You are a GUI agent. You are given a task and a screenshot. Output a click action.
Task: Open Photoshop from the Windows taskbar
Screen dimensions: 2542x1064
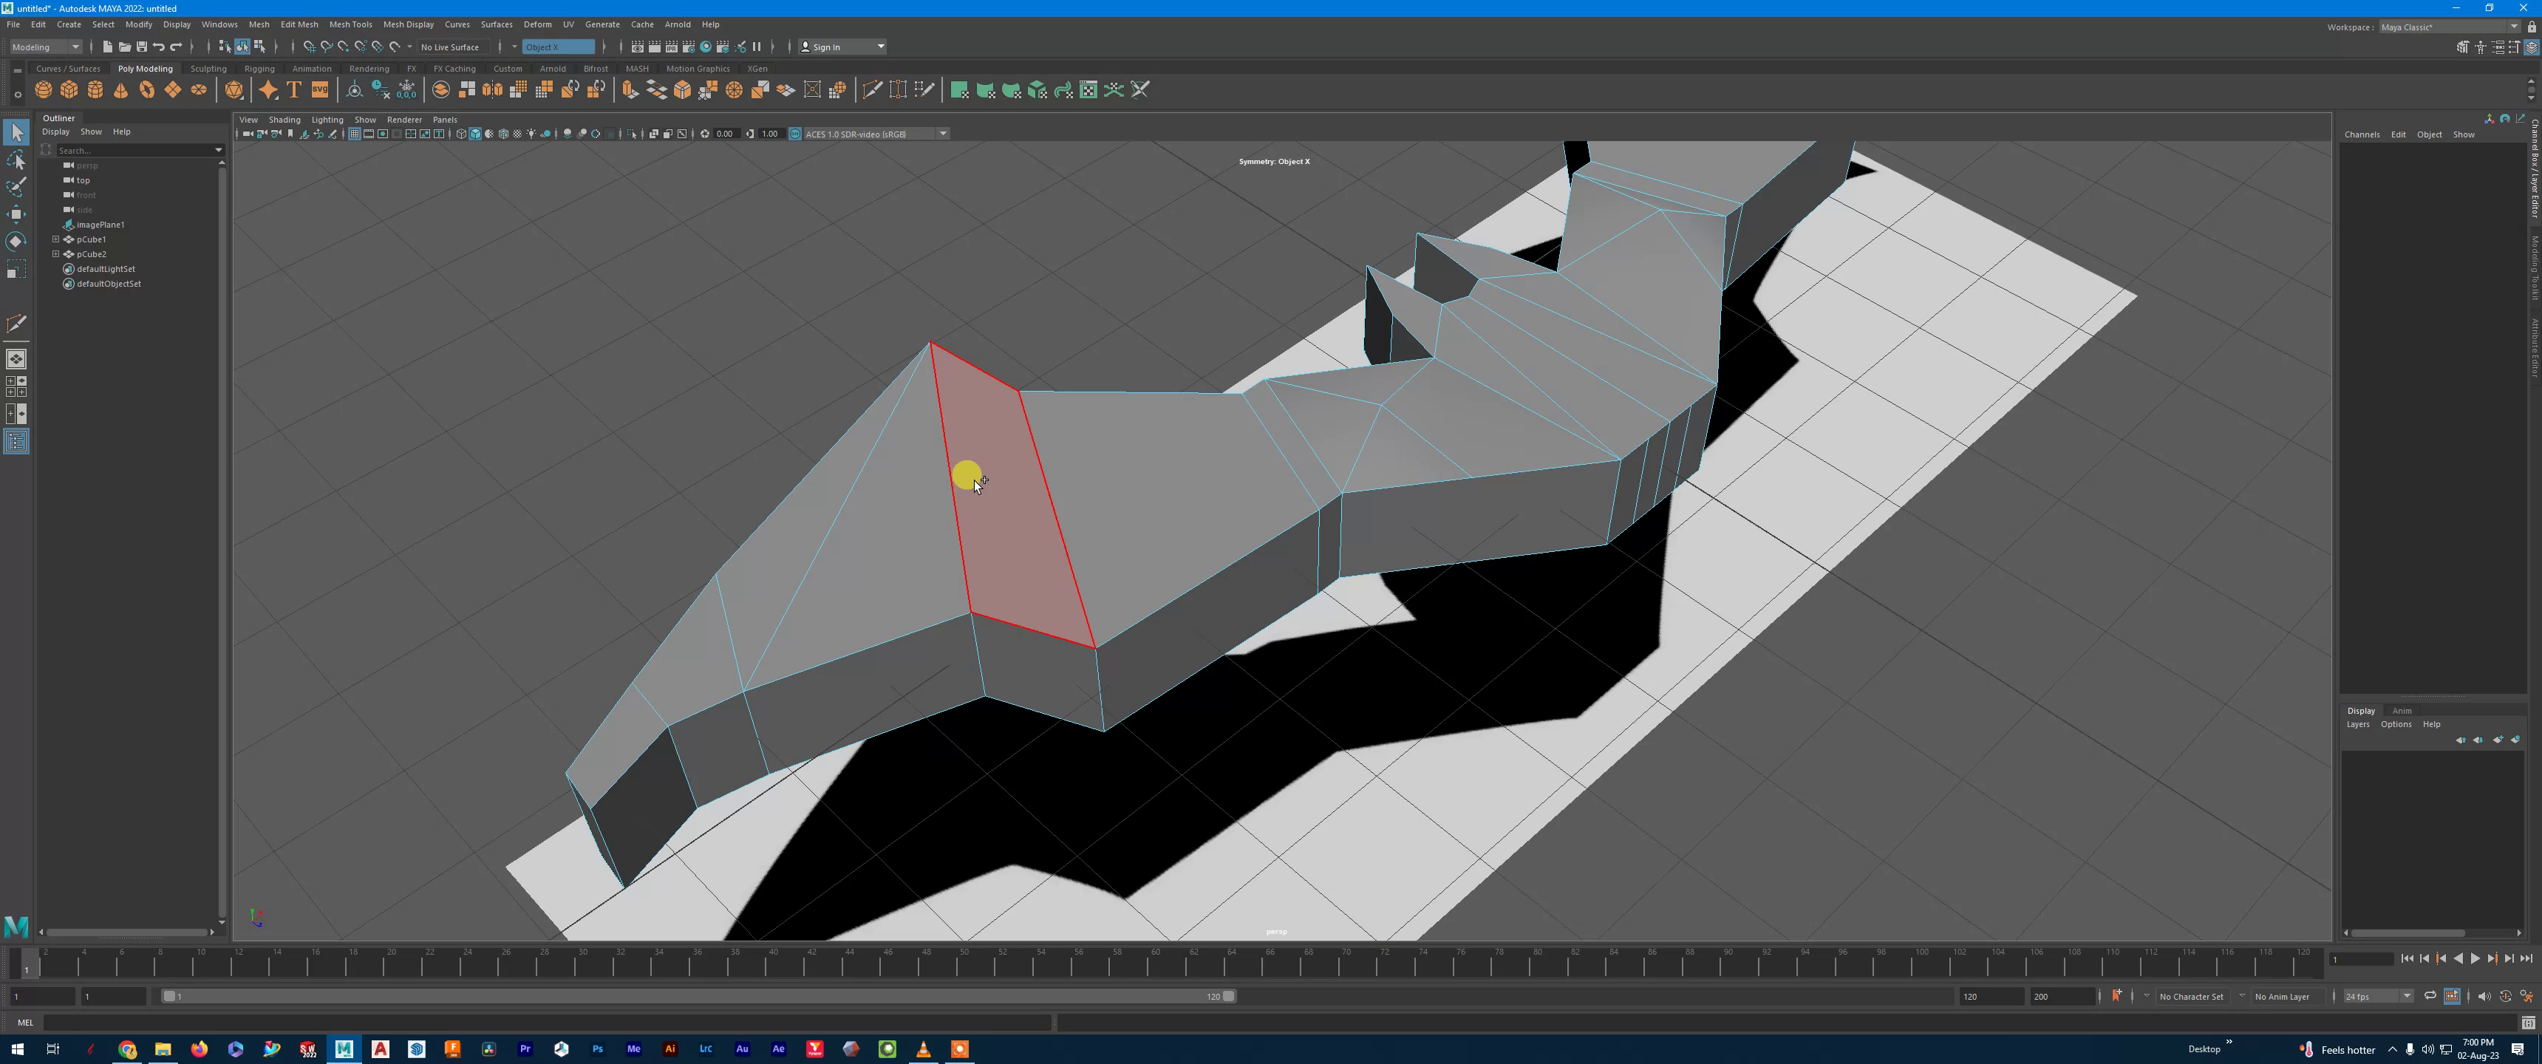[597, 1048]
